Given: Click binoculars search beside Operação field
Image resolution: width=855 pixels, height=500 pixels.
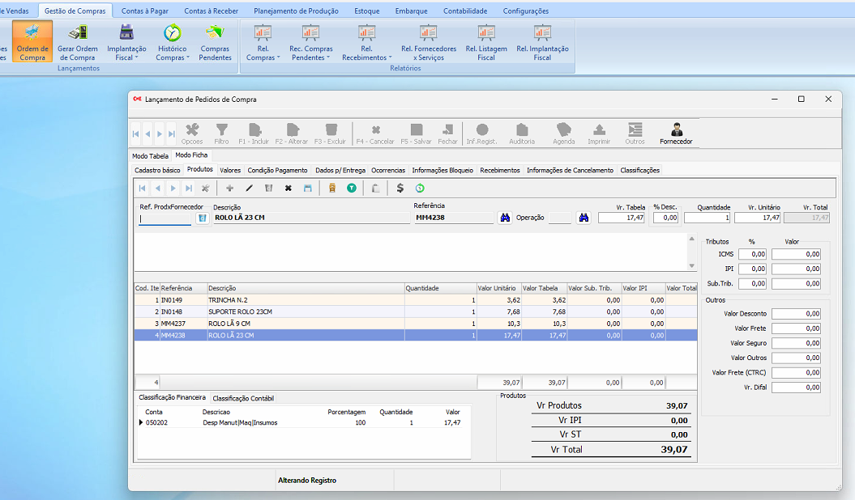Looking at the screenshot, I should click(x=583, y=218).
